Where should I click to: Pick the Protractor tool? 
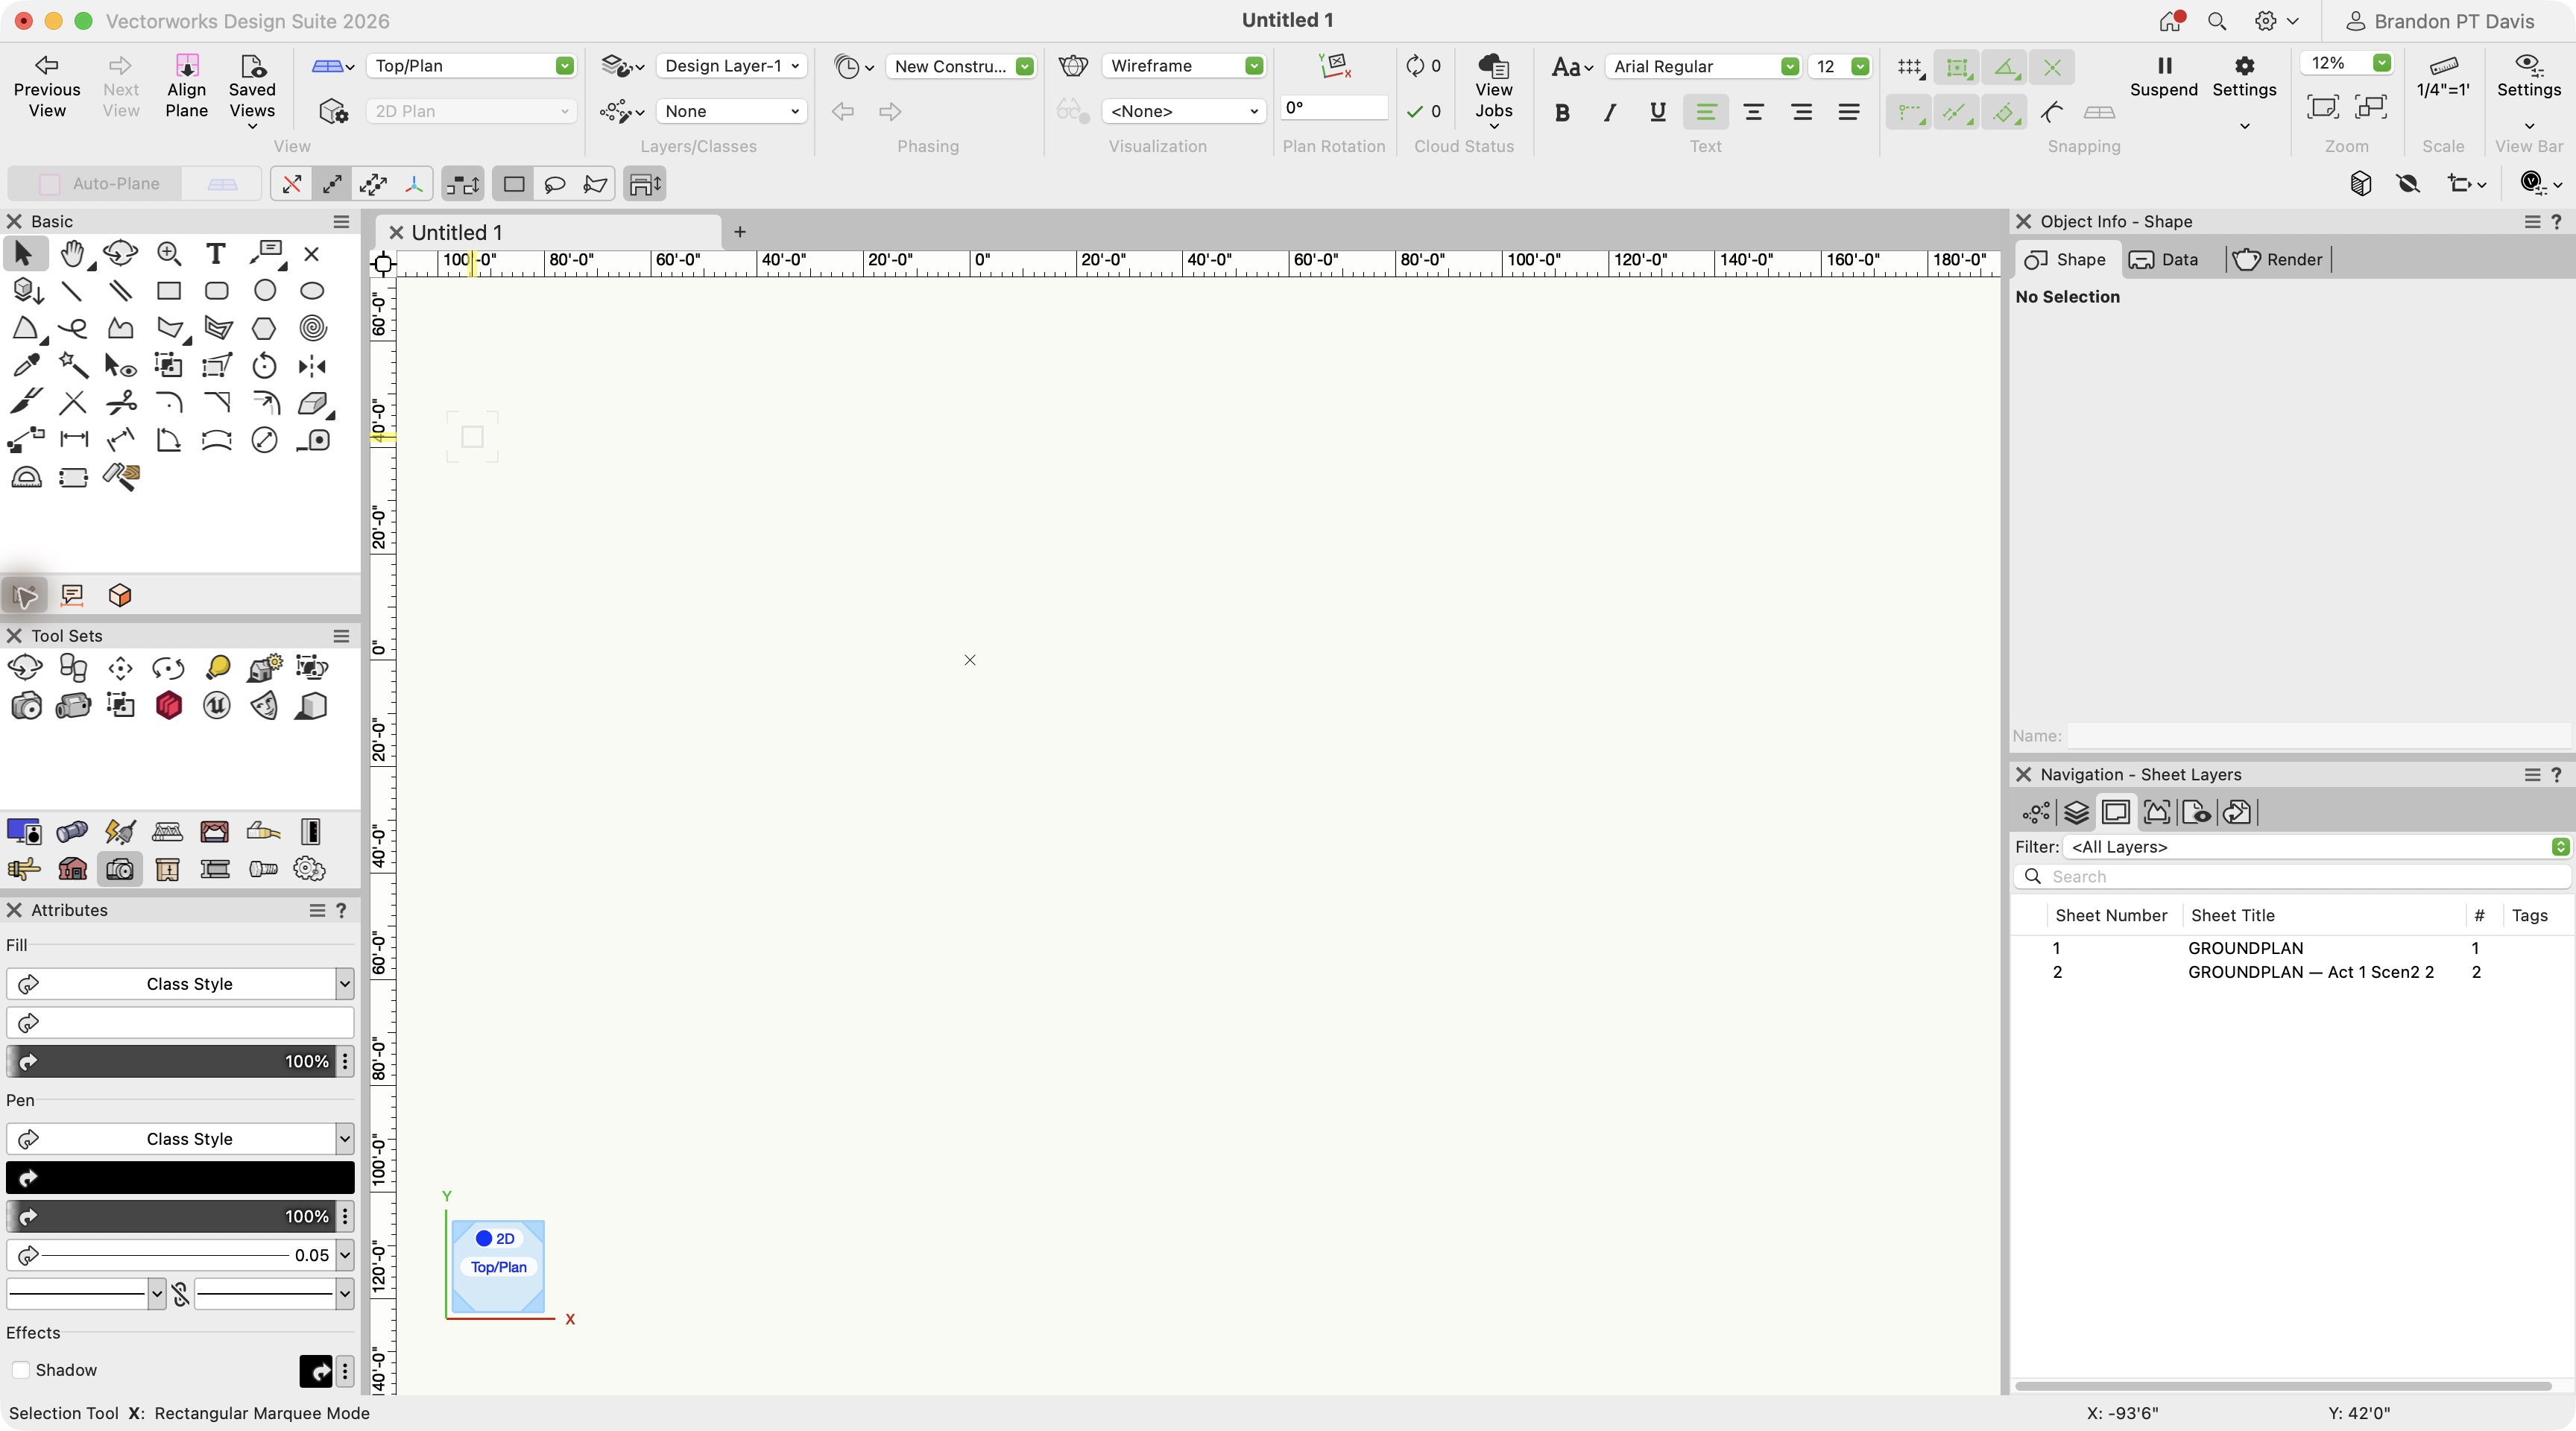tap(25, 477)
